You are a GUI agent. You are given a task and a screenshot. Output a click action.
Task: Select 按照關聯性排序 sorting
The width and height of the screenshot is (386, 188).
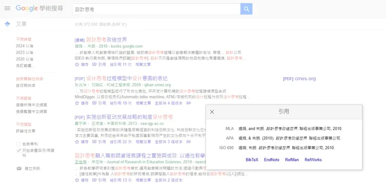click(30, 79)
